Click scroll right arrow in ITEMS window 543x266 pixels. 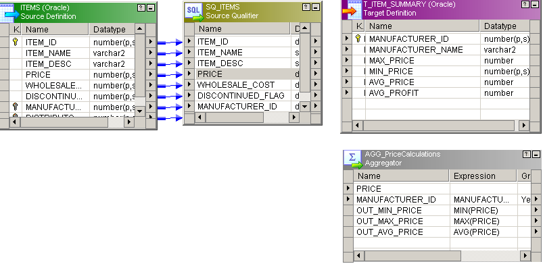click(x=129, y=122)
